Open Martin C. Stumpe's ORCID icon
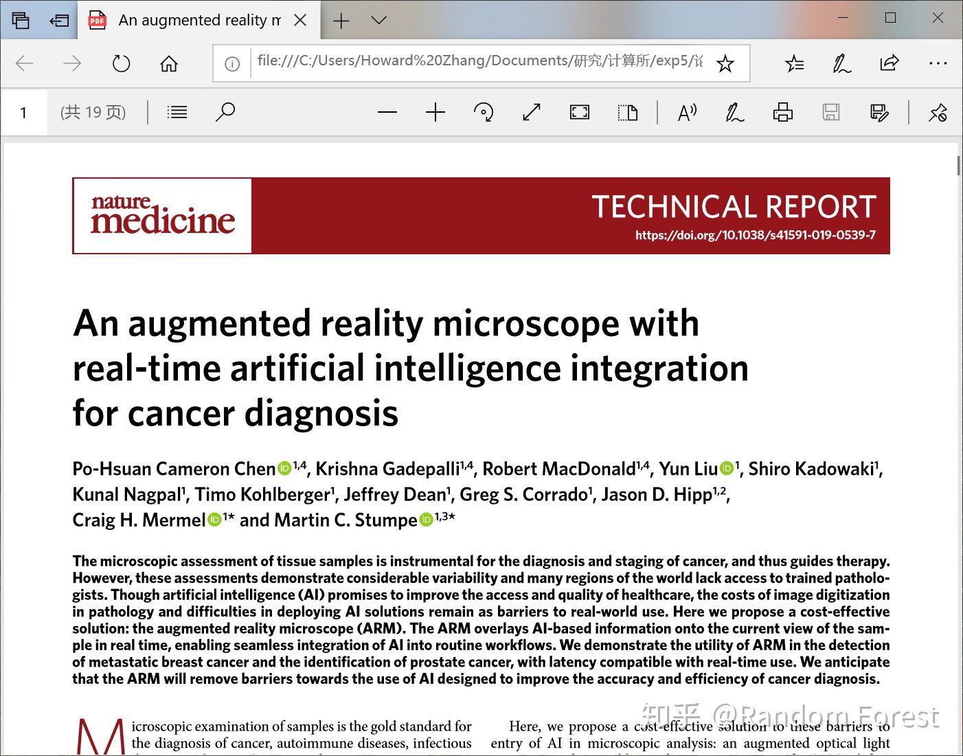The image size is (963, 756). (x=426, y=520)
